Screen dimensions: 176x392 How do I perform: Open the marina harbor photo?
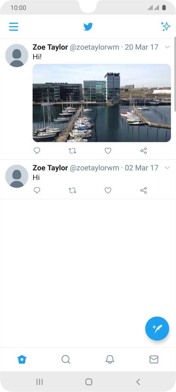point(102,103)
